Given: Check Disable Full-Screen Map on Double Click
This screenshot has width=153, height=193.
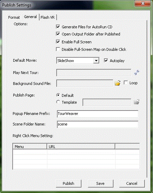Looking at the screenshot, I should (58, 49).
